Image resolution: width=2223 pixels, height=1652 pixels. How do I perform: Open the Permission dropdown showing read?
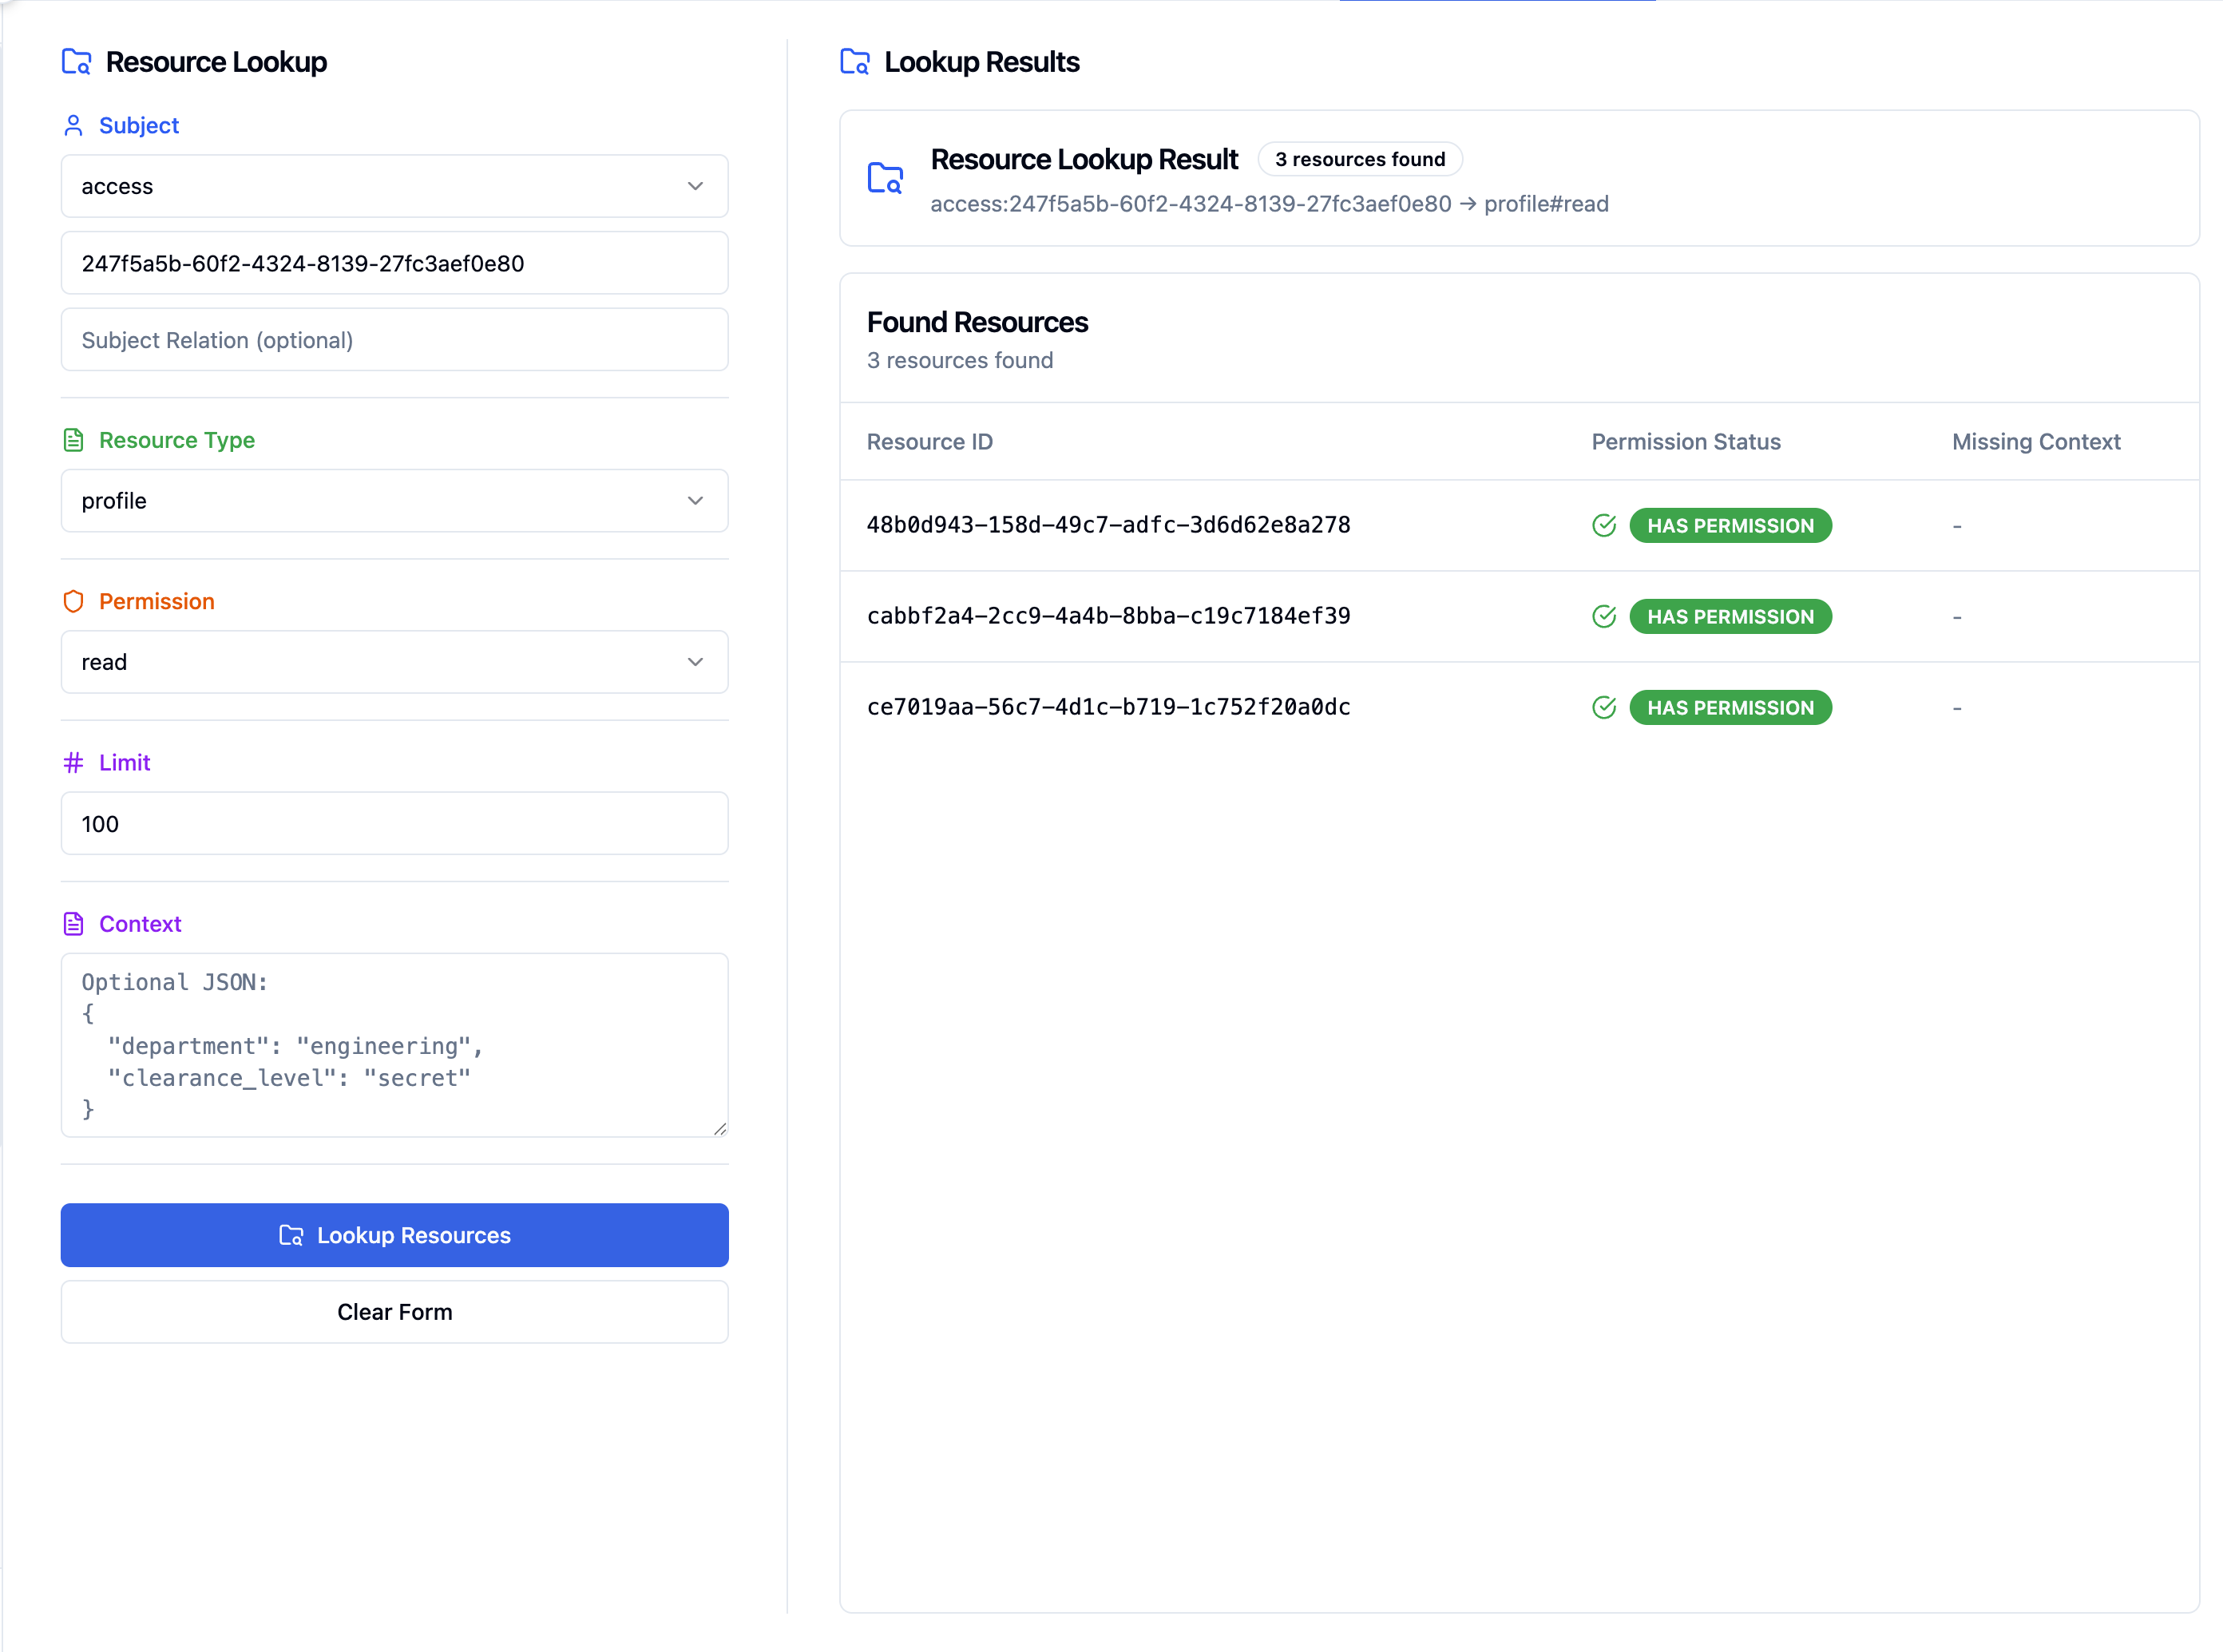point(394,662)
